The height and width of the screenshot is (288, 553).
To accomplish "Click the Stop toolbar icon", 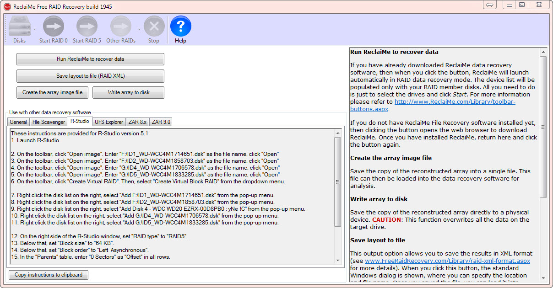I will 154,27.
